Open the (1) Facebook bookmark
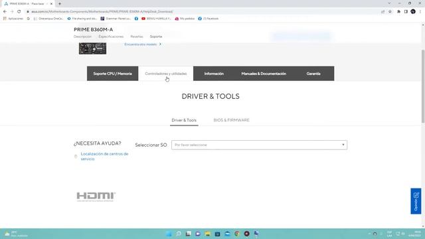The height and width of the screenshot is (239, 425). (208, 19)
